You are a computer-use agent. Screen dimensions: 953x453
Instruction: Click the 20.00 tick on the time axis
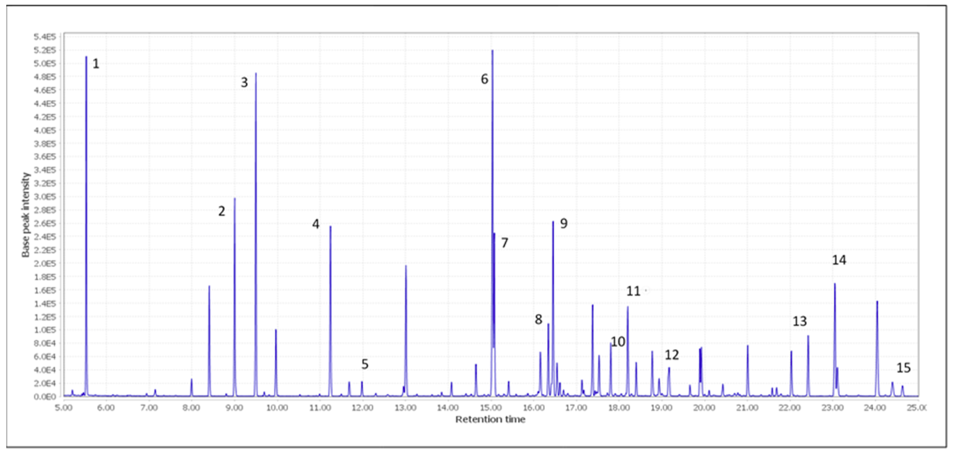(x=704, y=408)
